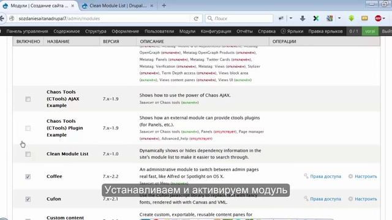Open dropdown arrow beside ABP icon
The width and height of the screenshot is (392, 220).
(x=384, y=18)
